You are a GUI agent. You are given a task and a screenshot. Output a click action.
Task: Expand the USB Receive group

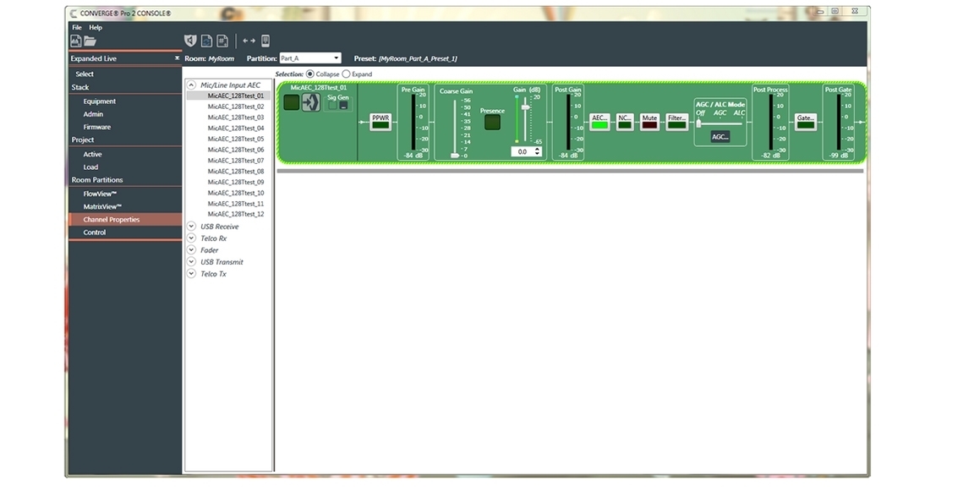click(x=192, y=227)
